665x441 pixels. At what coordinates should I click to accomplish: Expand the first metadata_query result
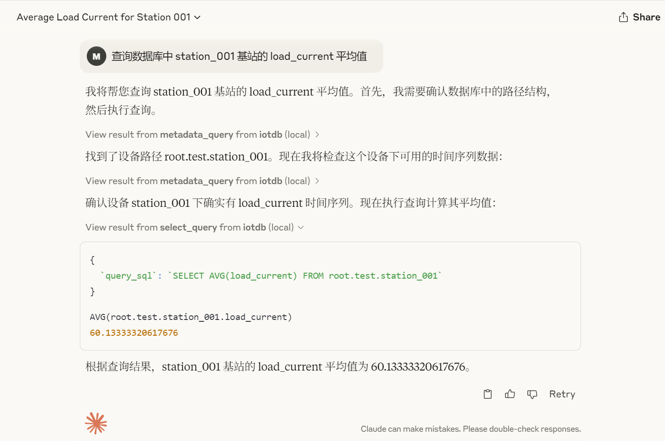pyautogui.click(x=317, y=134)
